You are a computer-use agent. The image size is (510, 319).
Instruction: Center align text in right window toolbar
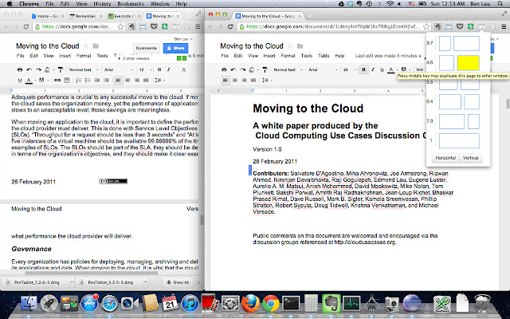(235, 80)
